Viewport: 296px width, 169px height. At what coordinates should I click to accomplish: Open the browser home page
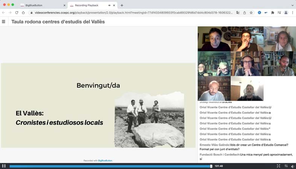[23, 13]
